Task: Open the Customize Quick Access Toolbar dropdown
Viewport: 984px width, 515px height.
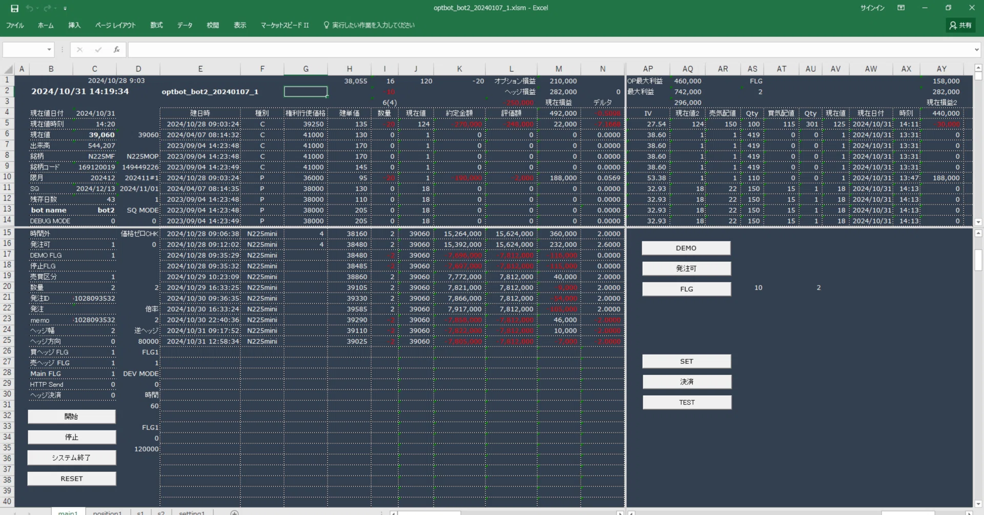Action: pos(65,8)
